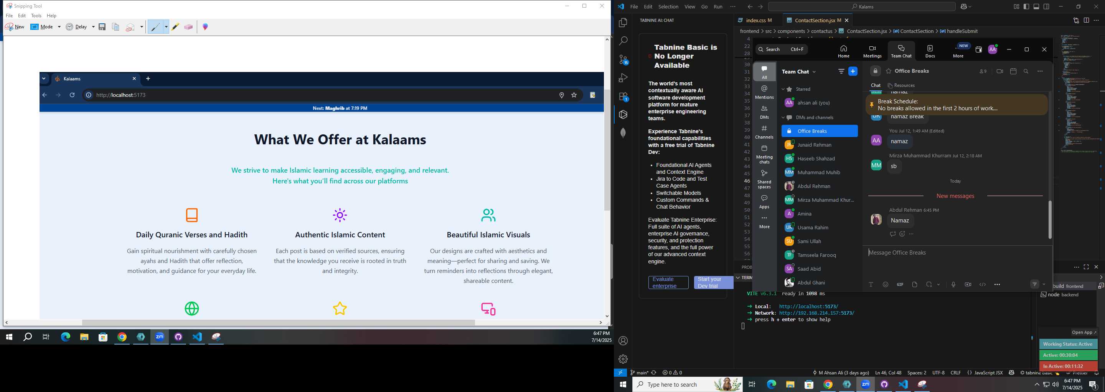Toggle maximize panel size in VS Code terminal panel
This screenshot has height=392, width=1105.
pos(1087,267)
